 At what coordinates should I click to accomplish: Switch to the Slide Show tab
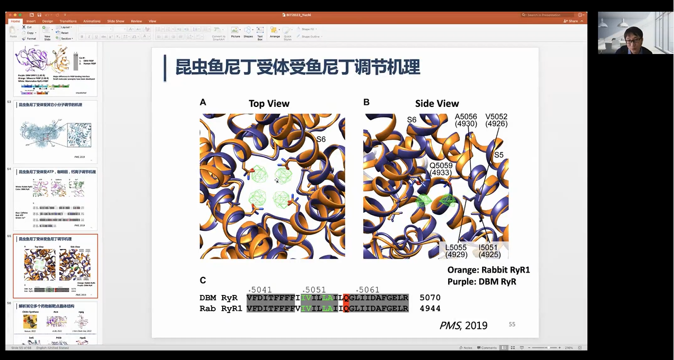(x=116, y=21)
